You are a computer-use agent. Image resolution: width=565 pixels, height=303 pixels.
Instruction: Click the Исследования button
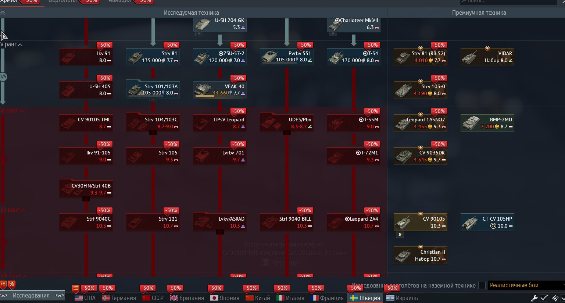click(31, 296)
